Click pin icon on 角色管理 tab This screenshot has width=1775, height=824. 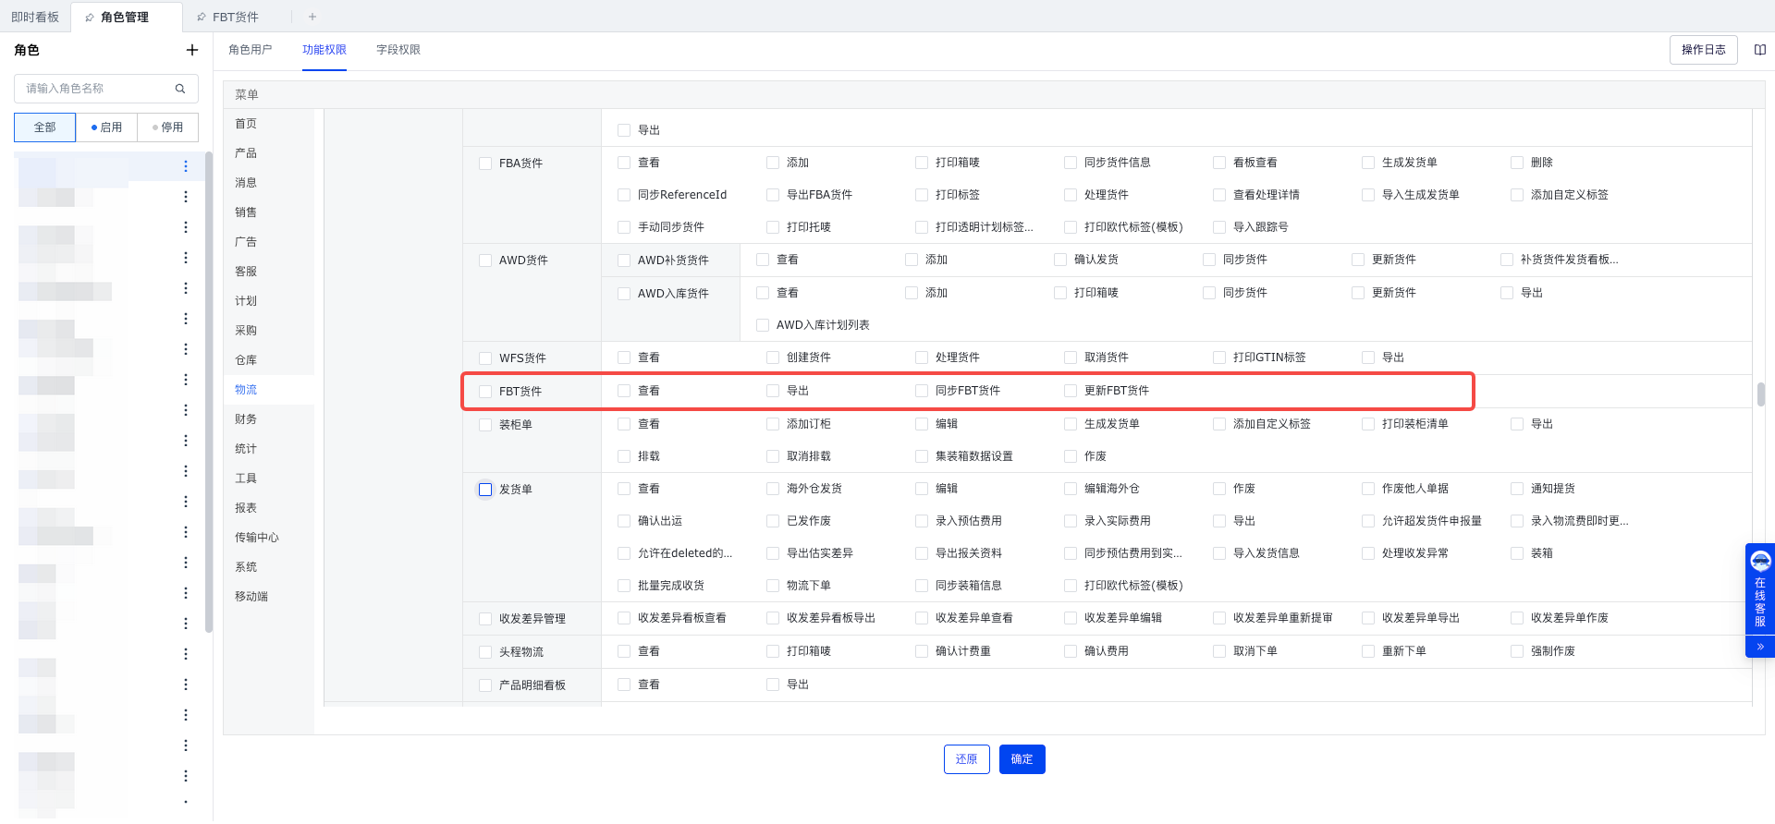[x=90, y=17]
